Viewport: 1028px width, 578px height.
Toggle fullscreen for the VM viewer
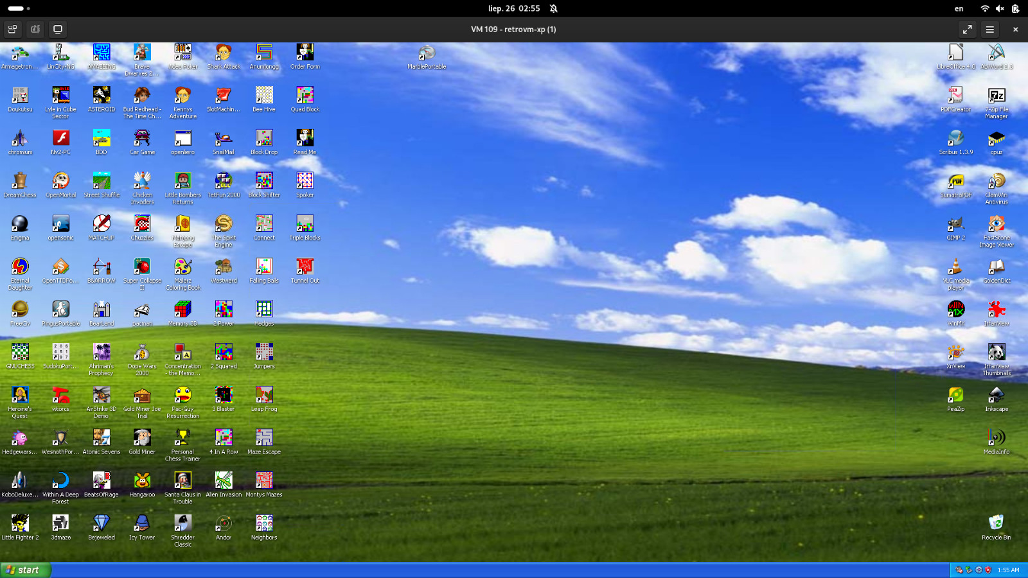tap(968, 30)
